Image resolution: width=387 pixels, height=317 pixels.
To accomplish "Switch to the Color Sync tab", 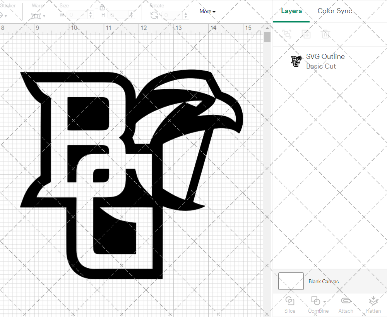I will [x=335, y=11].
